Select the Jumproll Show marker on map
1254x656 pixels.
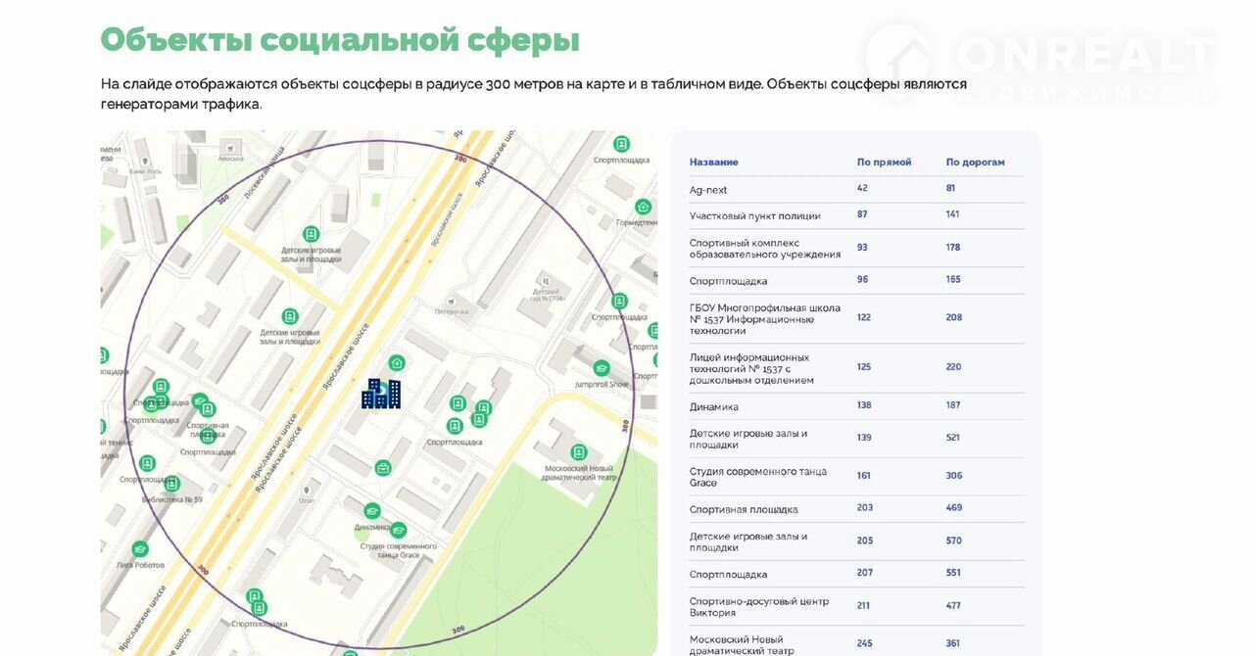tap(602, 368)
